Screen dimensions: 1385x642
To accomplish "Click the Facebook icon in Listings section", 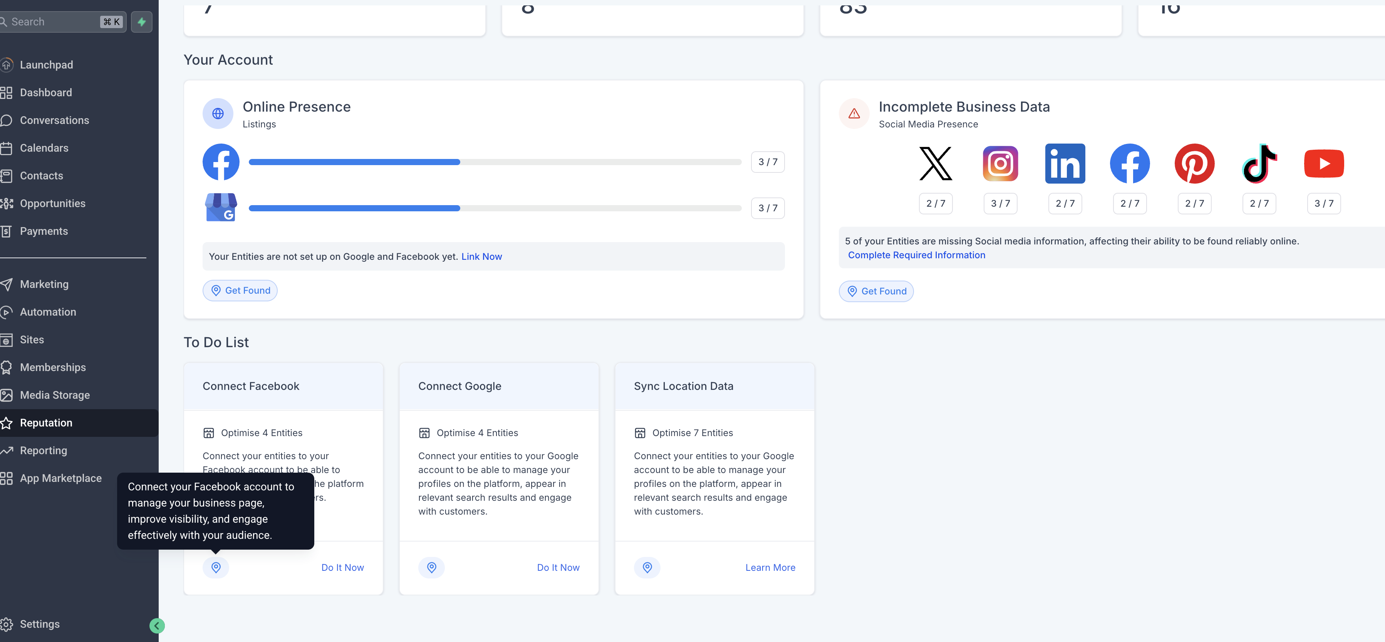I will (x=220, y=162).
